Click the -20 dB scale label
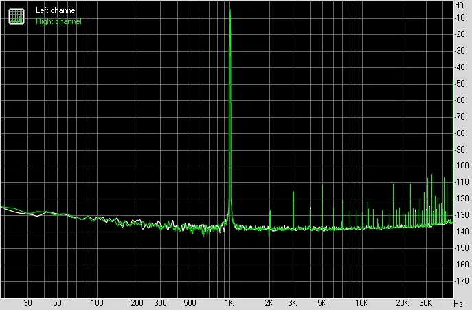Image resolution: width=472 pixels, height=310 pixels. pyautogui.click(x=460, y=34)
